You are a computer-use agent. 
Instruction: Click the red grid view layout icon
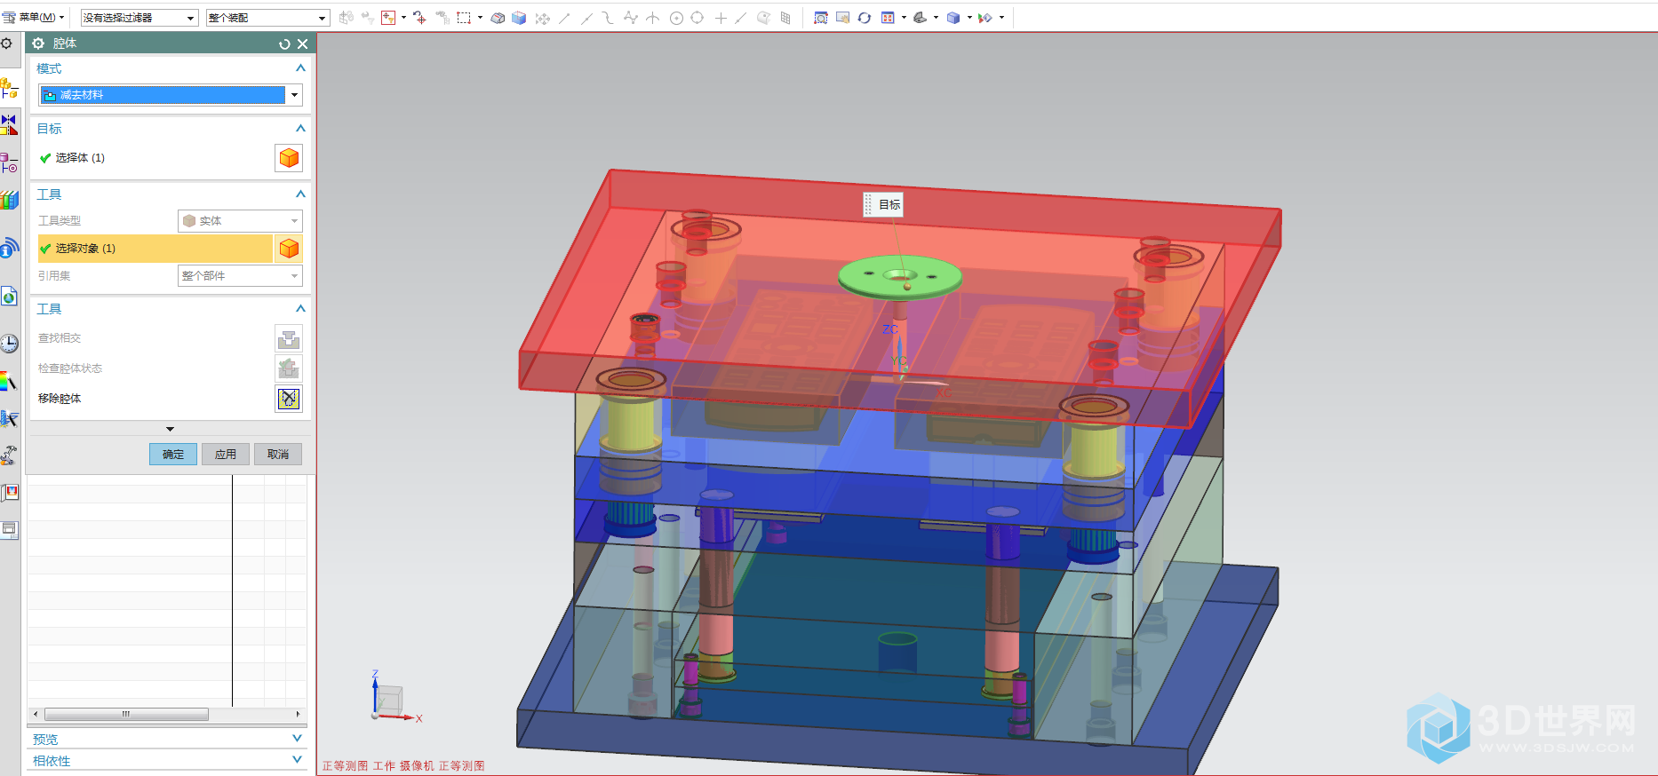pos(888,18)
